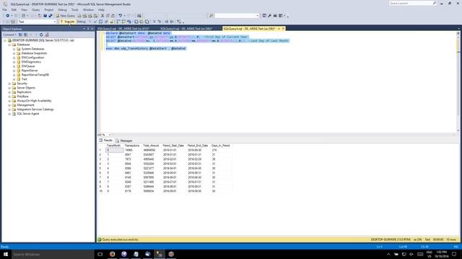Click the Save file icon
Image resolution: width=462 pixels, height=259 pixels.
pos(45,16)
